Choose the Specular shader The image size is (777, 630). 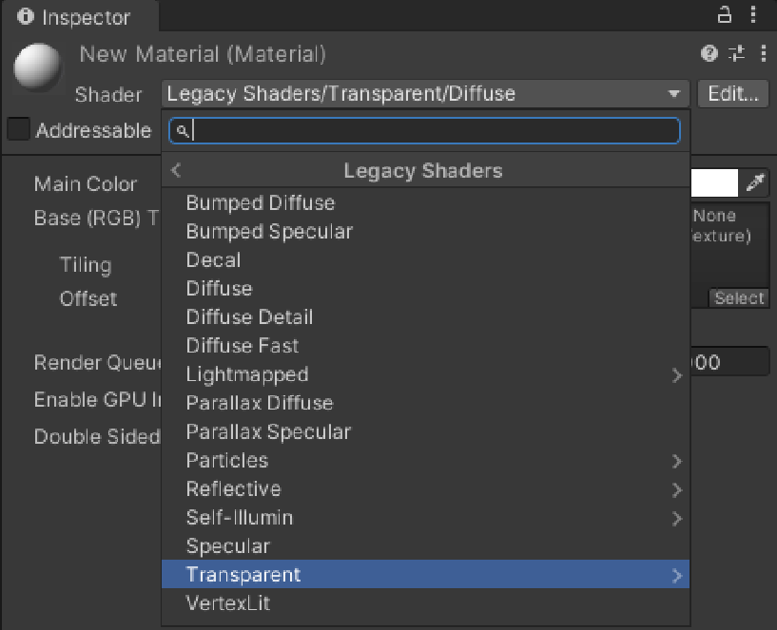425,545
